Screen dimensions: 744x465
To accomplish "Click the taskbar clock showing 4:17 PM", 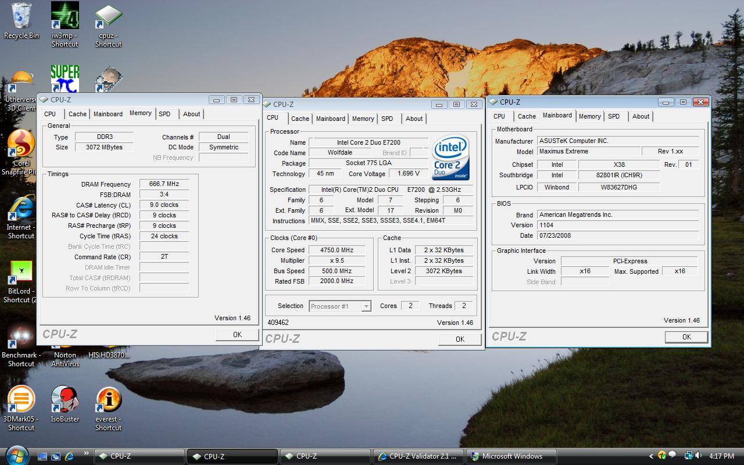I will 722,456.
